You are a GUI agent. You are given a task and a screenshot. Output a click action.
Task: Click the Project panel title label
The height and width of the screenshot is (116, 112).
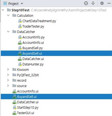pos(14,4)
